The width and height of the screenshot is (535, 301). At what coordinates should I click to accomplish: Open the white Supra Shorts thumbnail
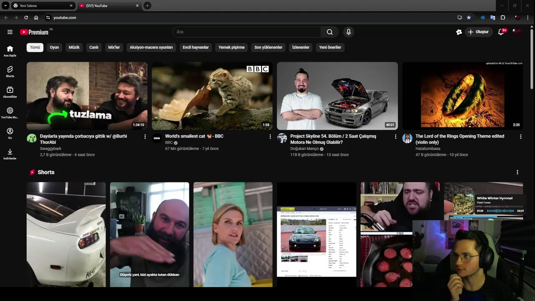point(66,235)
